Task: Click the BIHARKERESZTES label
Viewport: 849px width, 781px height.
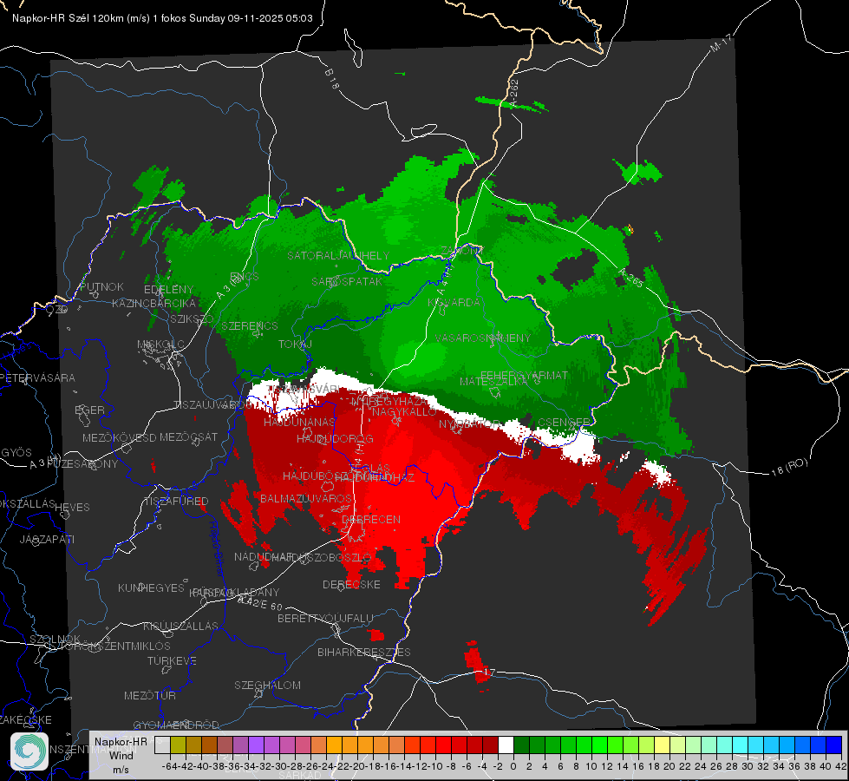Action: point(364,652)
